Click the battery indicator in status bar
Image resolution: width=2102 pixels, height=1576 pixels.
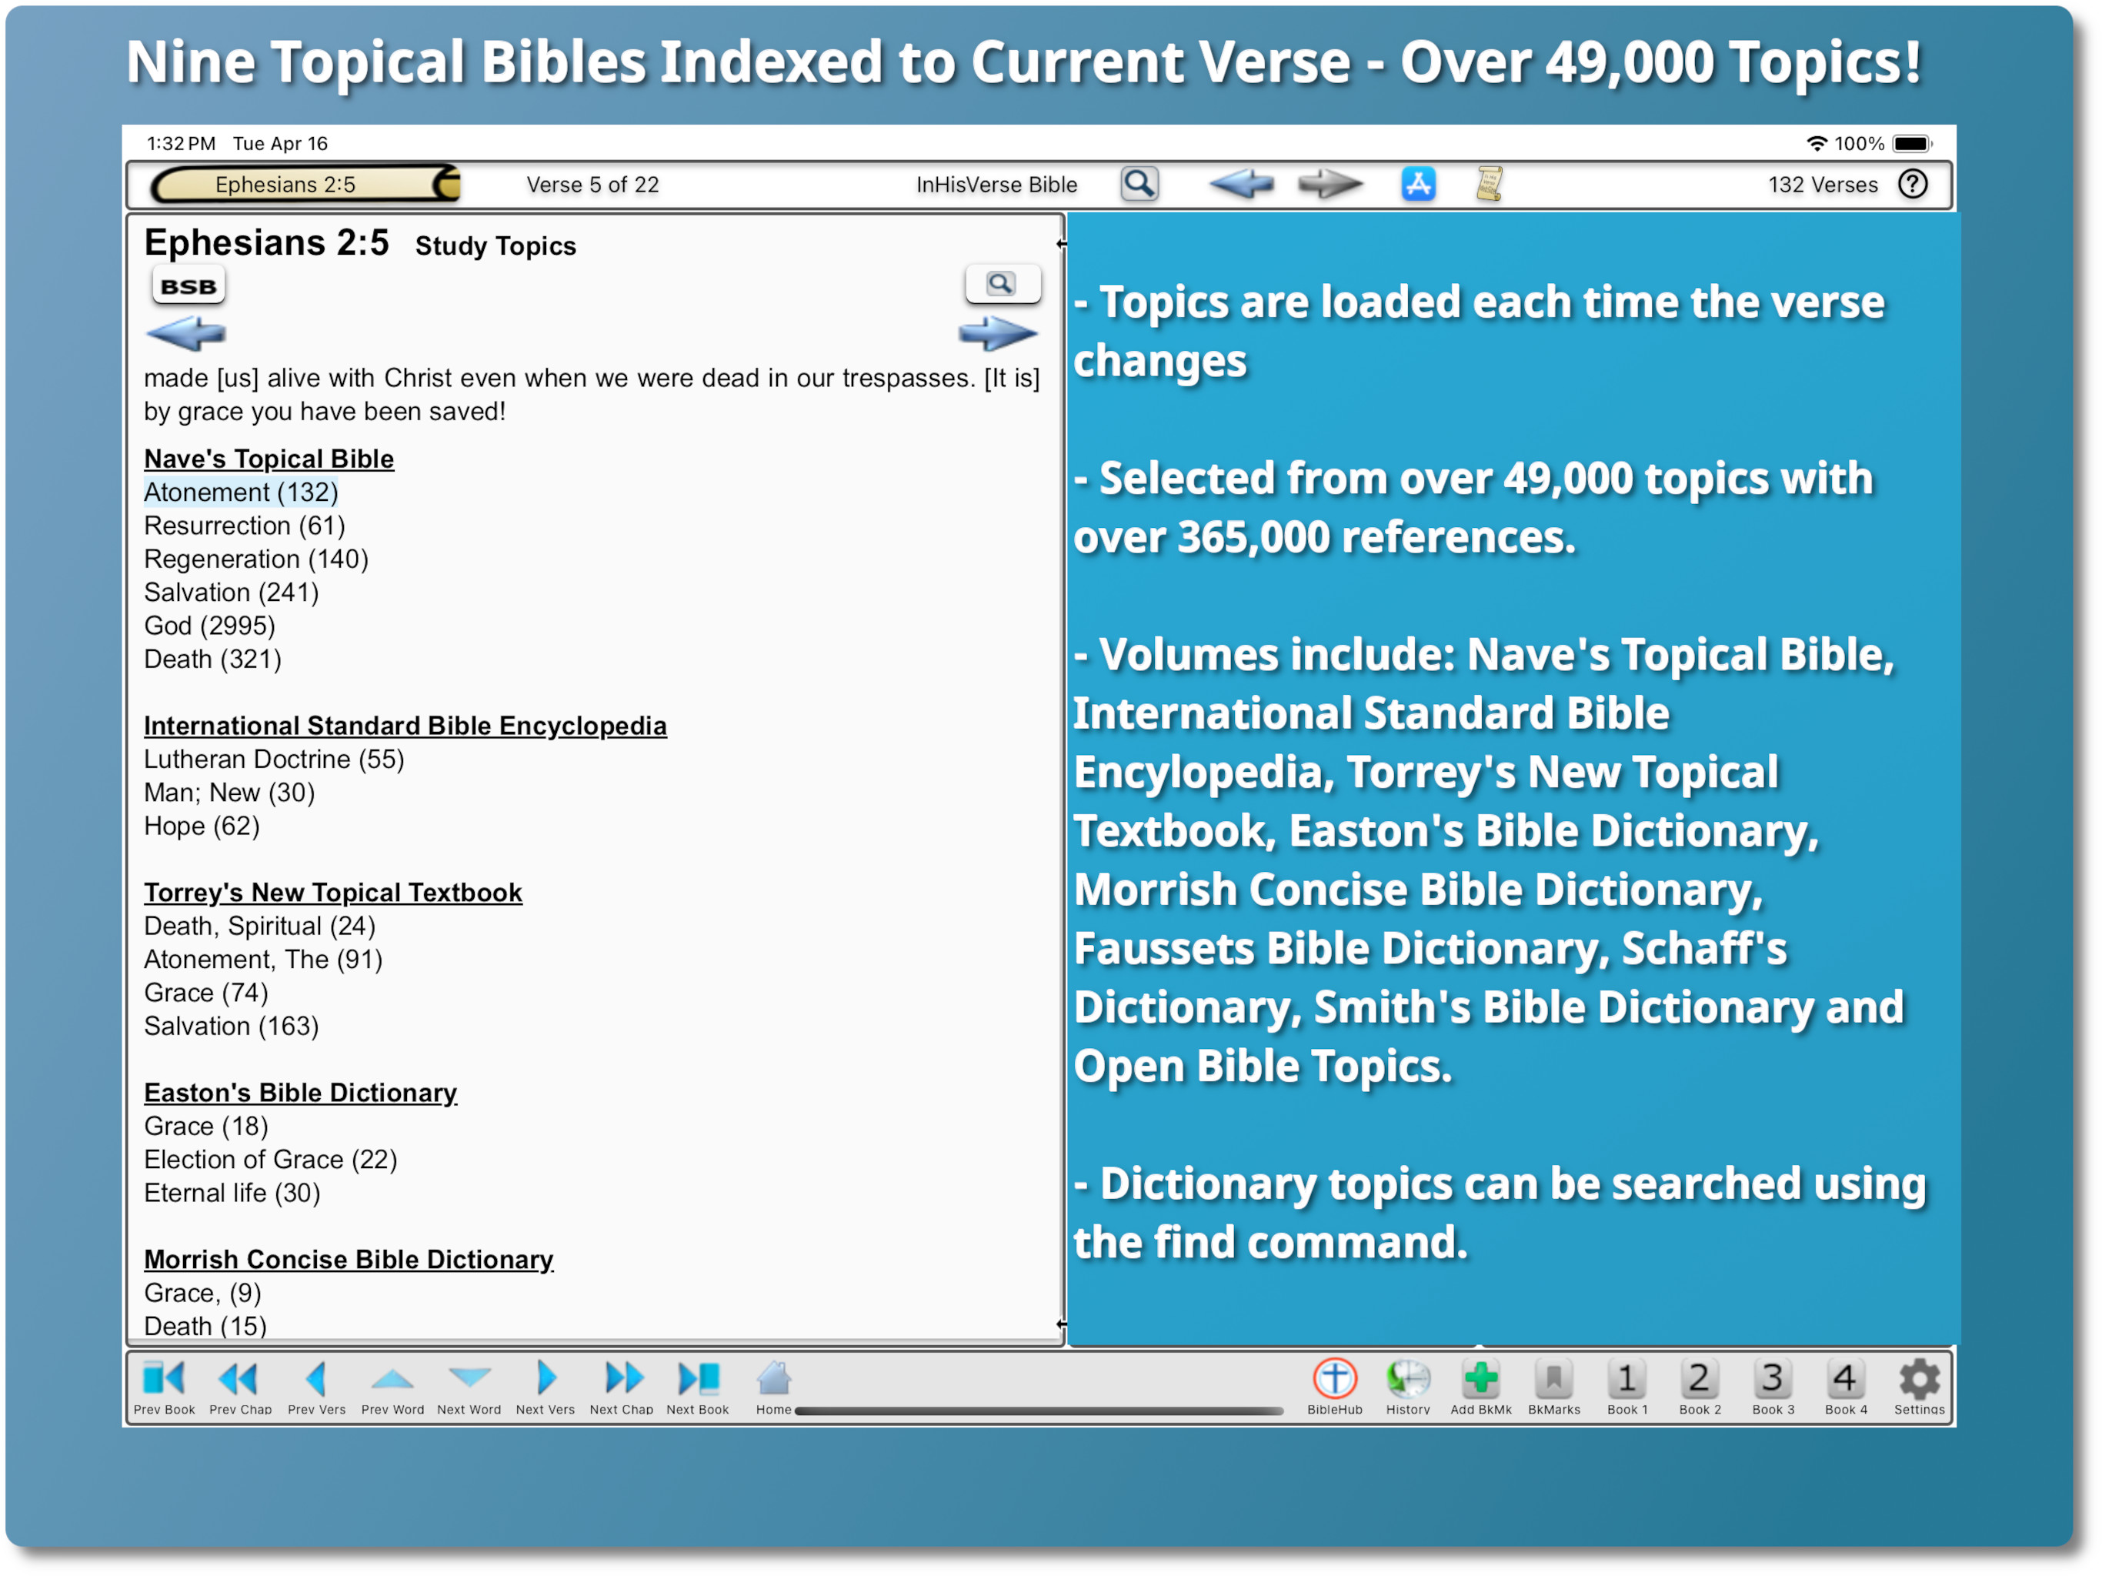(x=1911, y=144)
